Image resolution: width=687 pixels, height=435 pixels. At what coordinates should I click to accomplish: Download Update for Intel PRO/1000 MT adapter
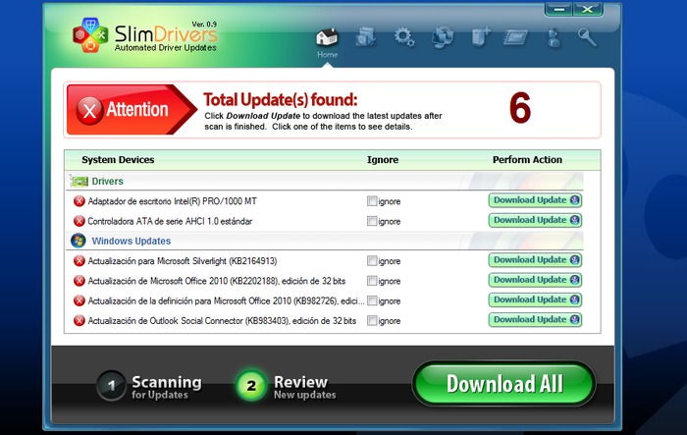(x=536, y=200)
